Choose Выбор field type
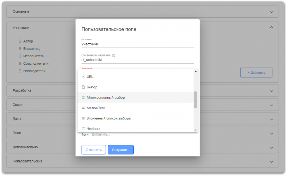287x176 pixels. click(136, 87)
